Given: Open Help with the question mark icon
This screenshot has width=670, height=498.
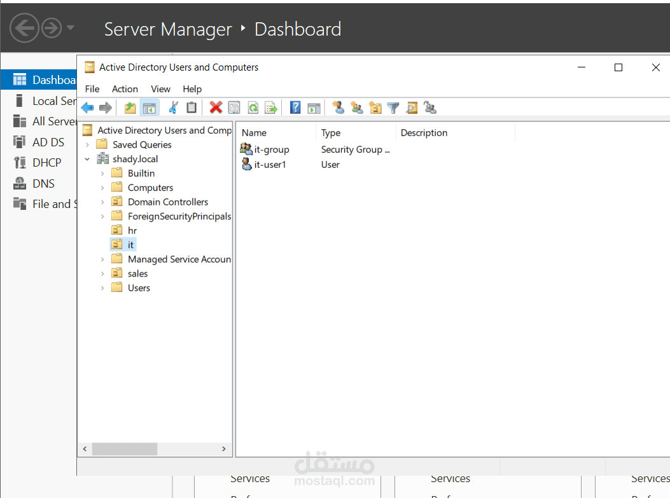Looking at the screenshot, I should [x=295, y=108].
